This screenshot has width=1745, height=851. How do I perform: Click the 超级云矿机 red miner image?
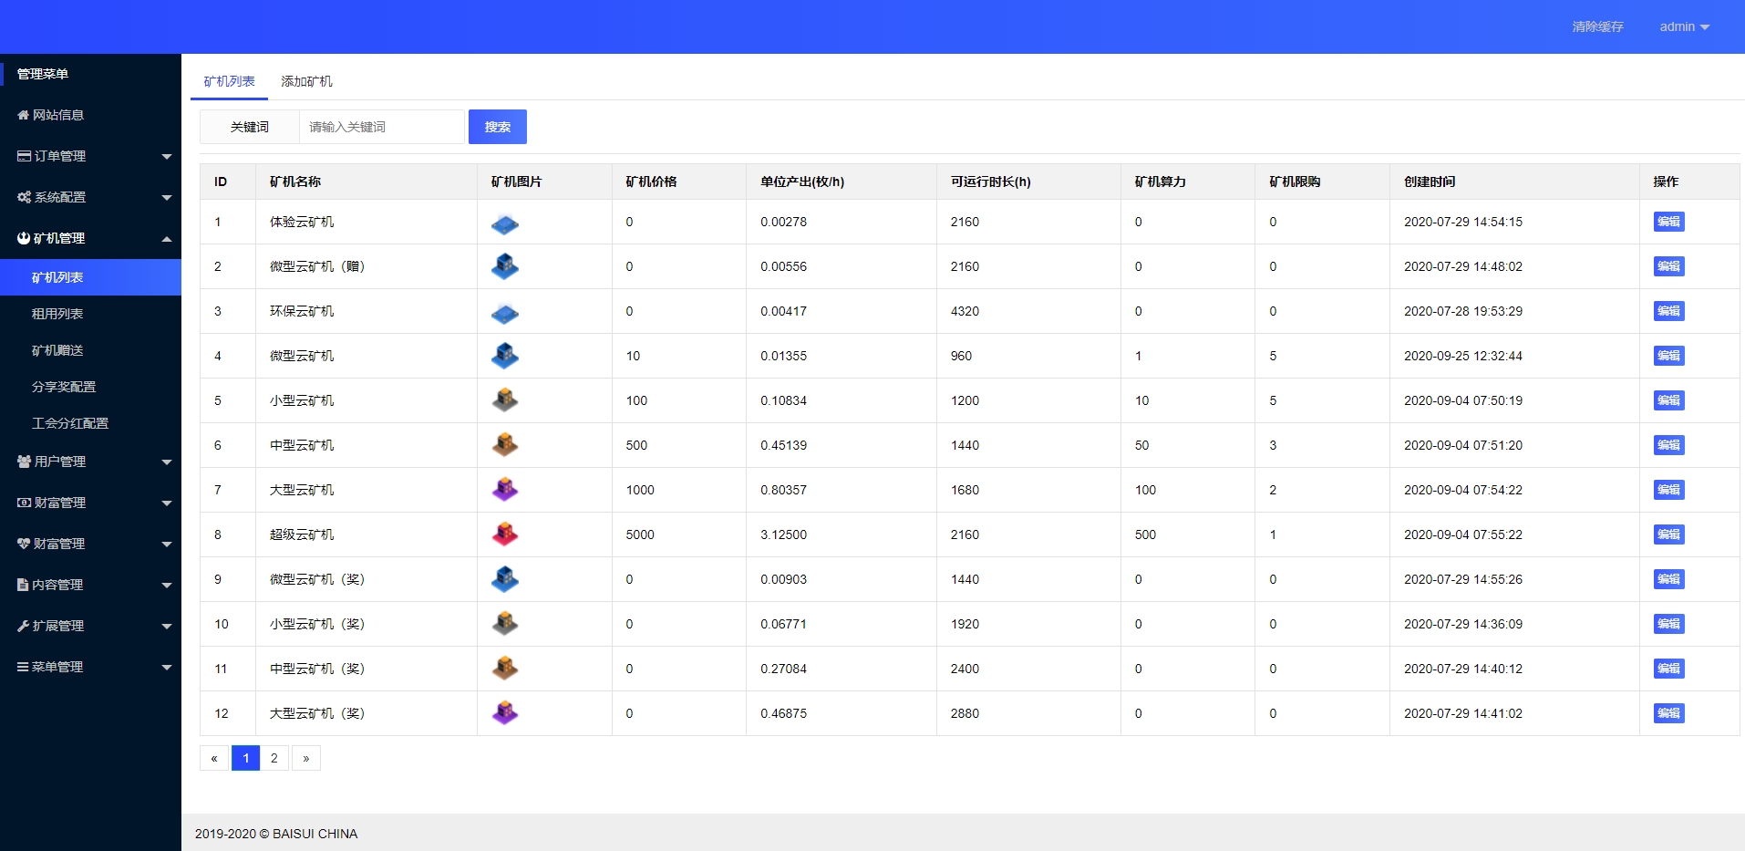click(x=505, y=534)
